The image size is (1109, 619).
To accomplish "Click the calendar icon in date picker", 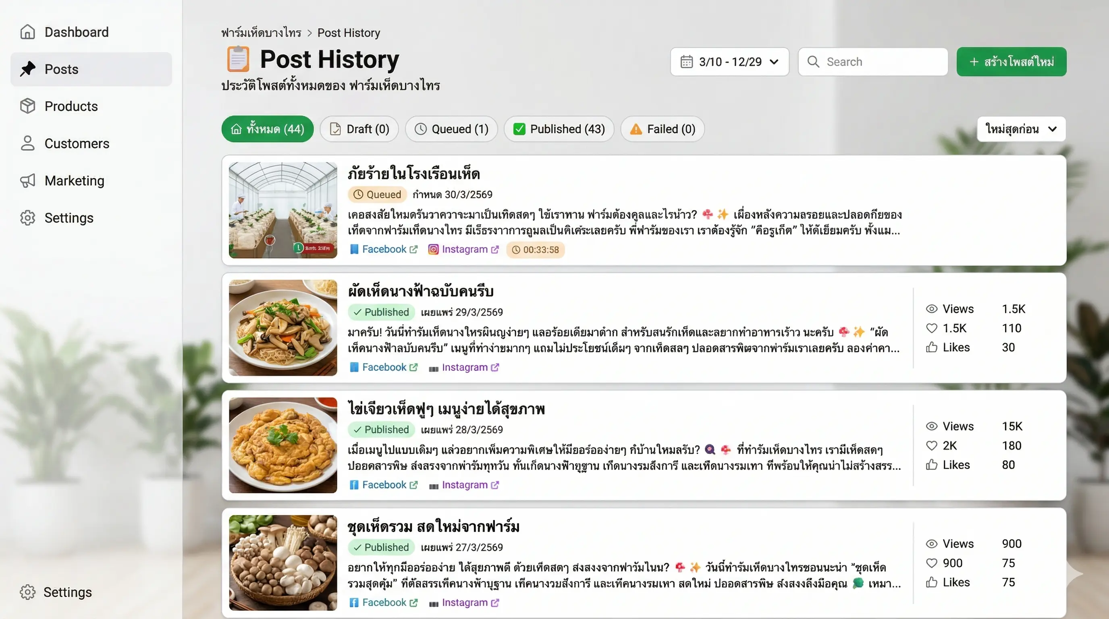I will point(687,62).
